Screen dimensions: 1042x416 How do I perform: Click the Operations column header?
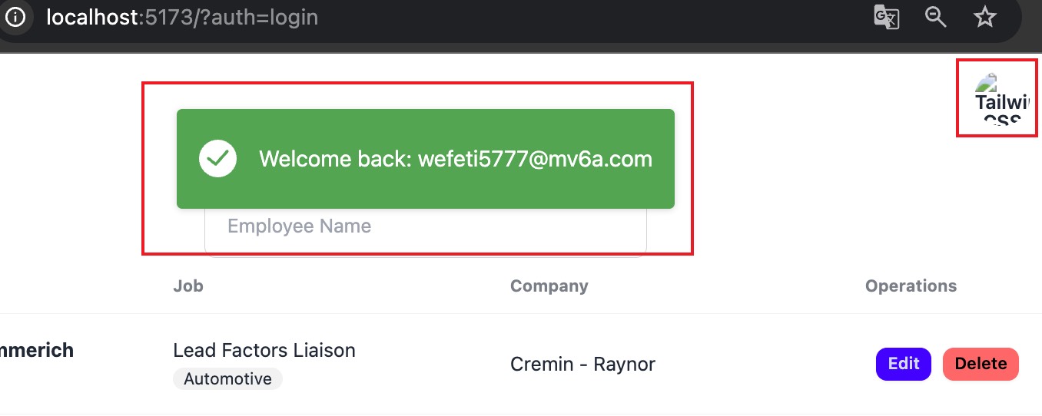point(911,286)
